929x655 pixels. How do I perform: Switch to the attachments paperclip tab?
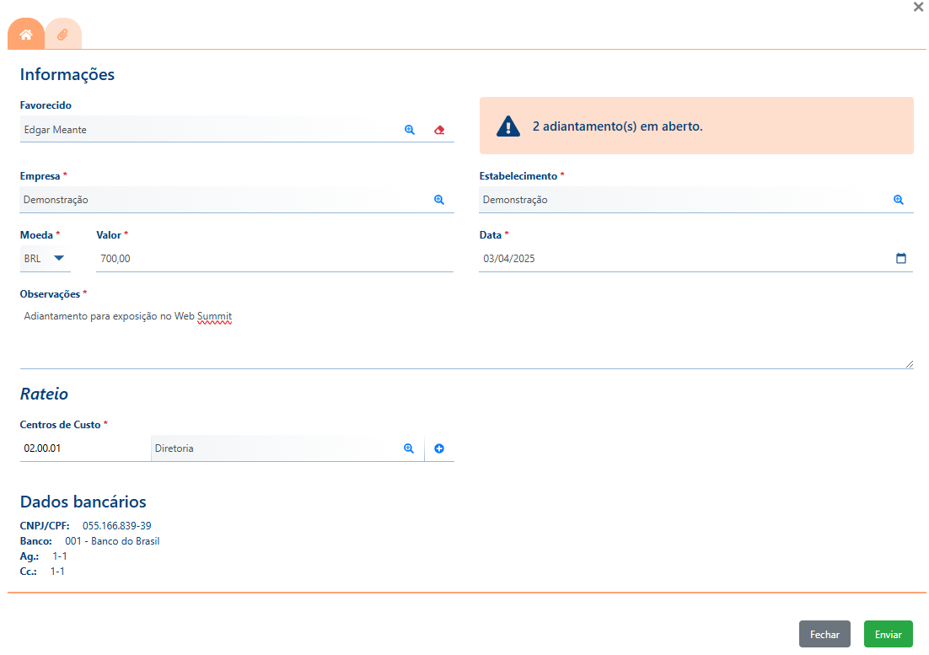coord(63,35)
